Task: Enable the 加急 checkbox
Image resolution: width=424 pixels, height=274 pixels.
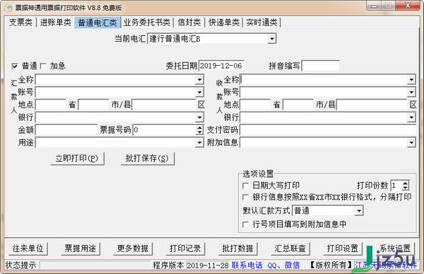Action: 42,66
